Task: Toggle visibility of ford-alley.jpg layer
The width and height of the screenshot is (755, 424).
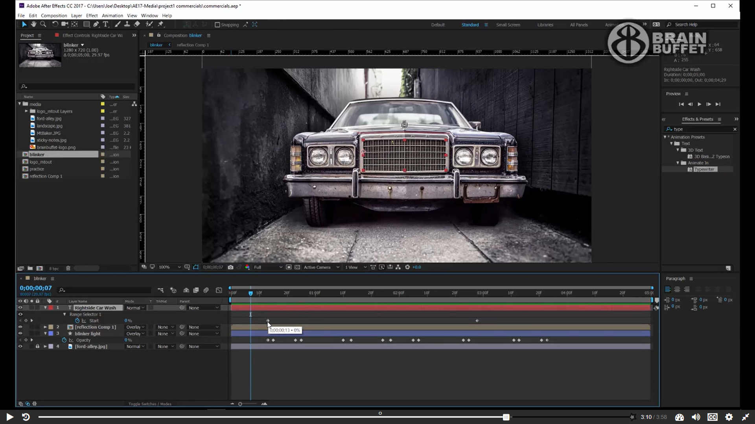Action: pyautogui.click(x=20, y=347)
